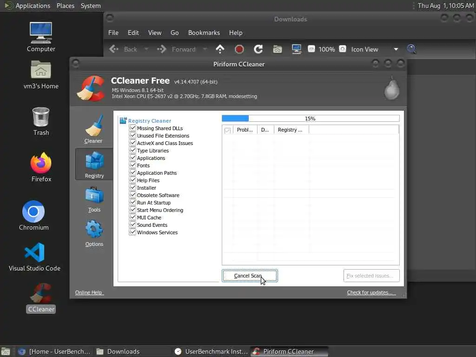Open vm3's Home desktop folder
476x357 pixels.
[x=41, y=75]
